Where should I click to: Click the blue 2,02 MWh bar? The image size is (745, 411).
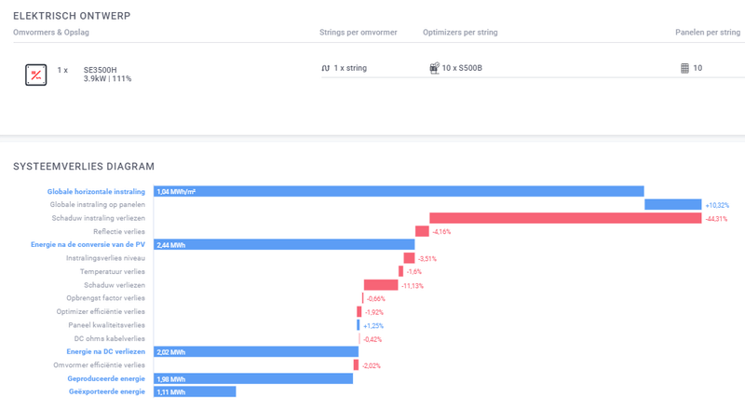point(256,352)
